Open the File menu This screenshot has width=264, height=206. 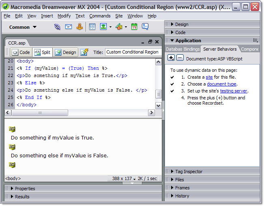click(7, 16)
